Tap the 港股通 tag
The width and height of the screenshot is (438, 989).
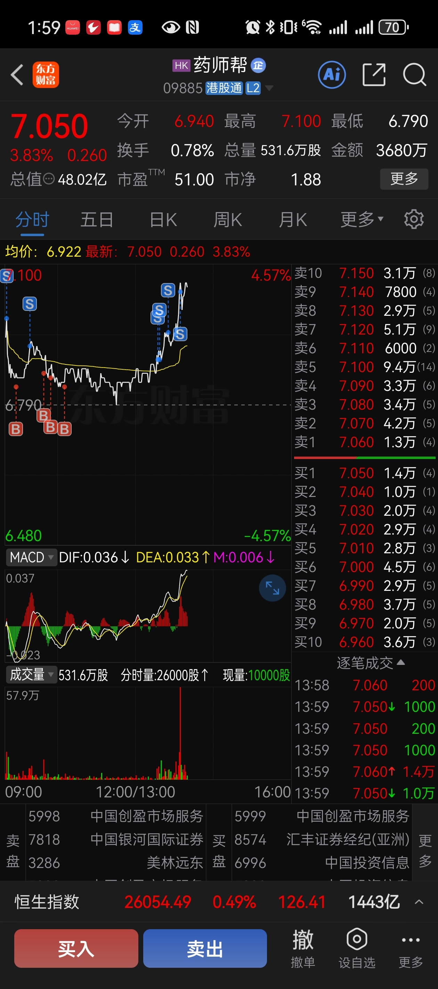coord(224,88)
